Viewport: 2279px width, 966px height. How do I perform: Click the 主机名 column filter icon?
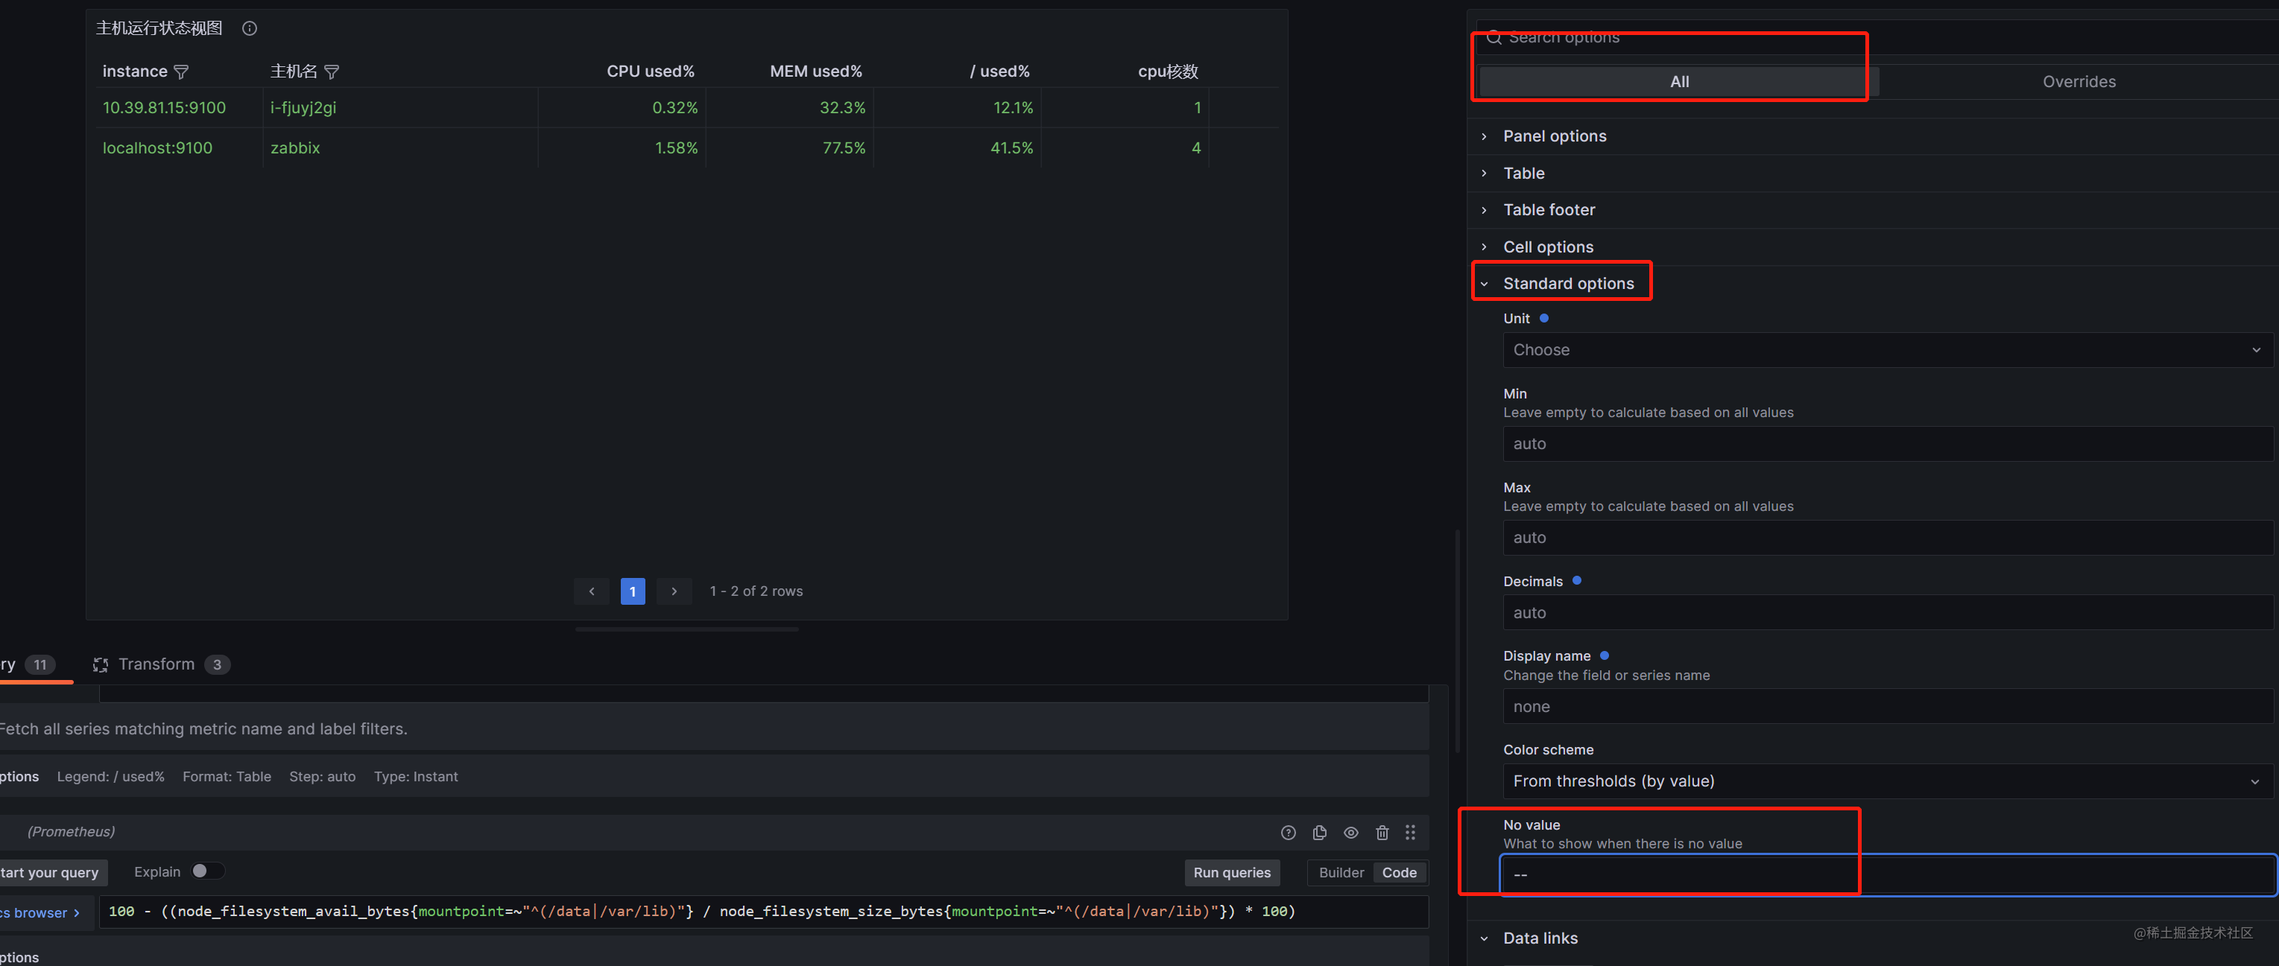pyautogui.click(x=332, y=72)
